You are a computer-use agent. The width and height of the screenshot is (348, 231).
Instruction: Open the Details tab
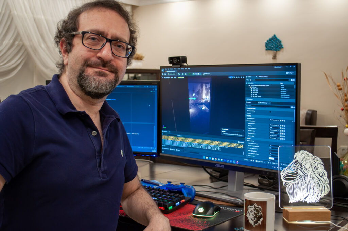[x=249, y=102]
